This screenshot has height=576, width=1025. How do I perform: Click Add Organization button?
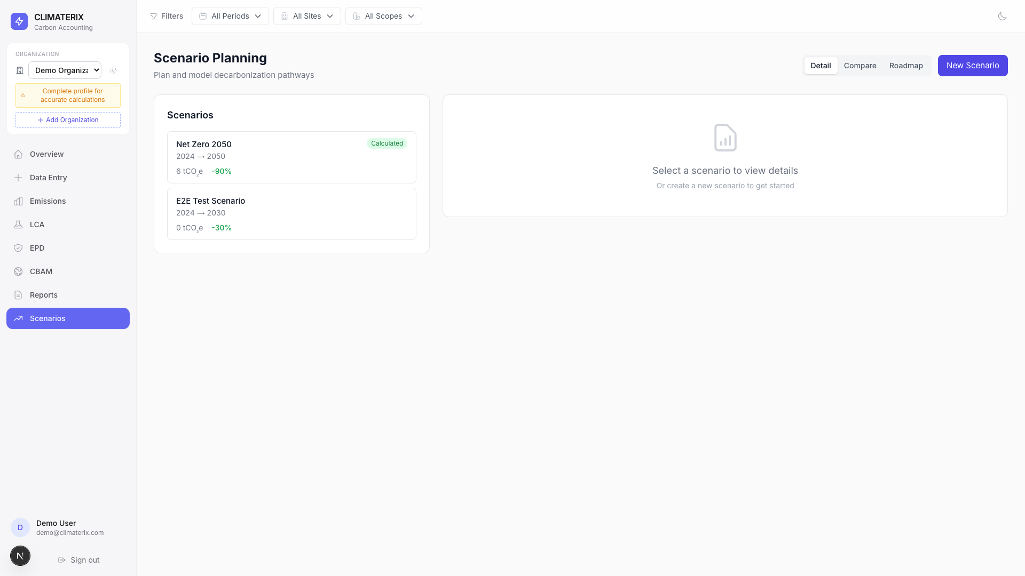pyautogui.click(x=68, y=120)
